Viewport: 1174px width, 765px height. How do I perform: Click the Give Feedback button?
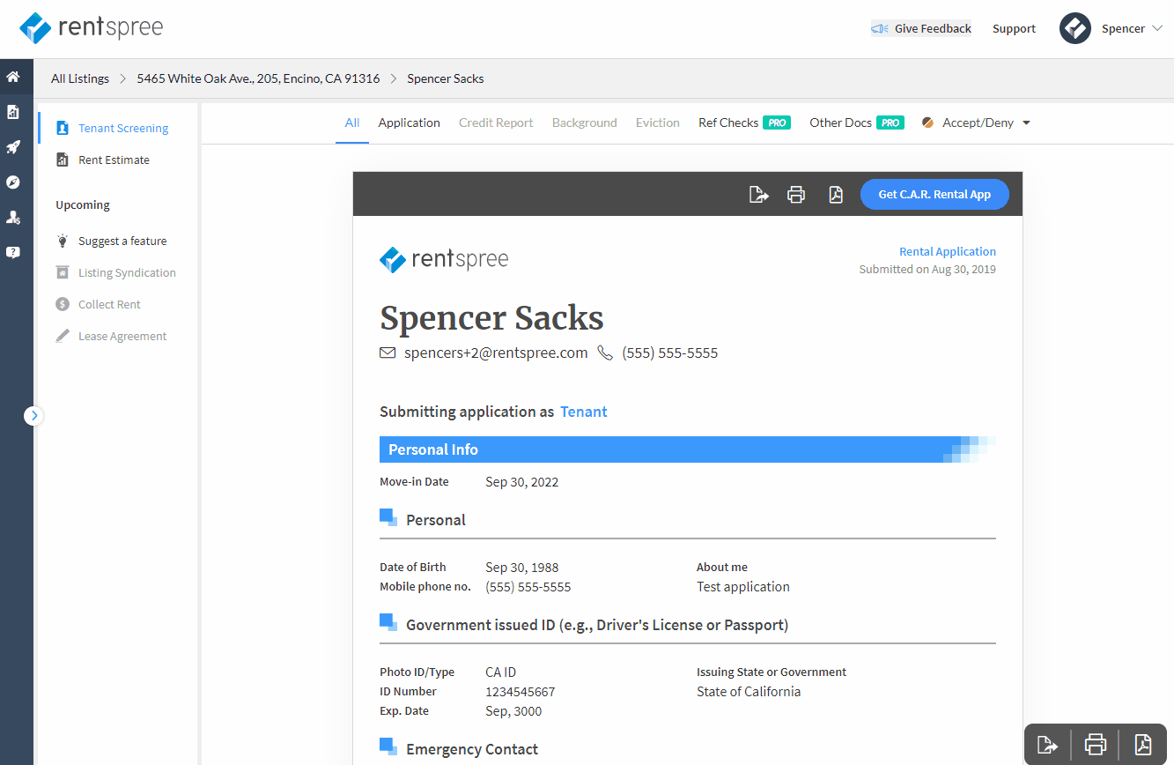[x=921, y=29]
